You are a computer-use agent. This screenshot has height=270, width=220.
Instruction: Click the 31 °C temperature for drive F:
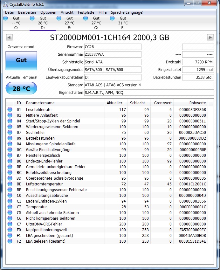[x=123, y=23]
